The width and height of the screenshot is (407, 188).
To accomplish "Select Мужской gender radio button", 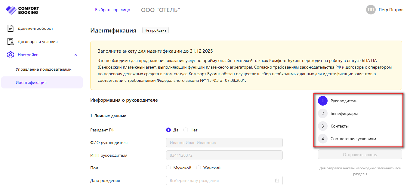I will point(168,168).
